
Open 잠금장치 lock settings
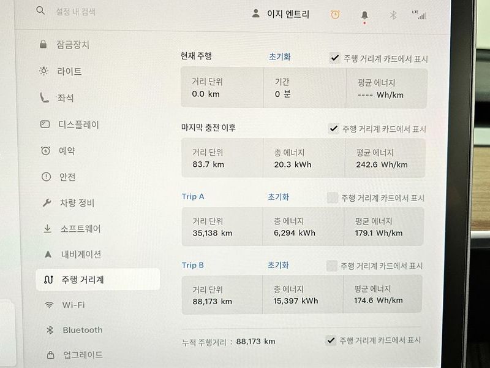pyautogui.click(x=73, y=45)
